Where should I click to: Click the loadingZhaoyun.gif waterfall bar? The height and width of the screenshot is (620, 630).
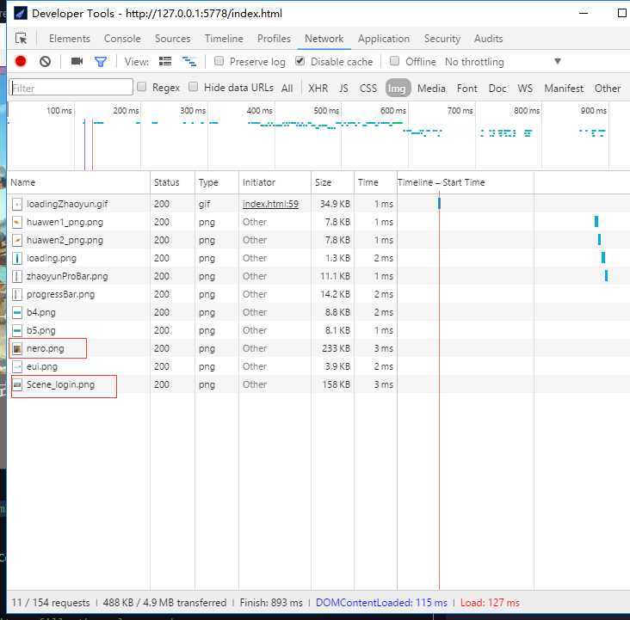[439, 204]
